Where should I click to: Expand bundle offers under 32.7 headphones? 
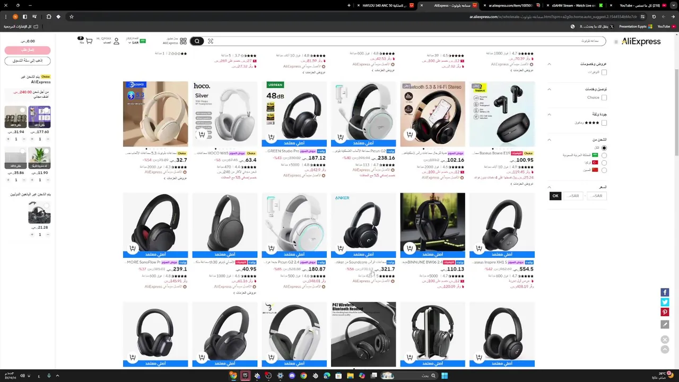click(175, 178)
